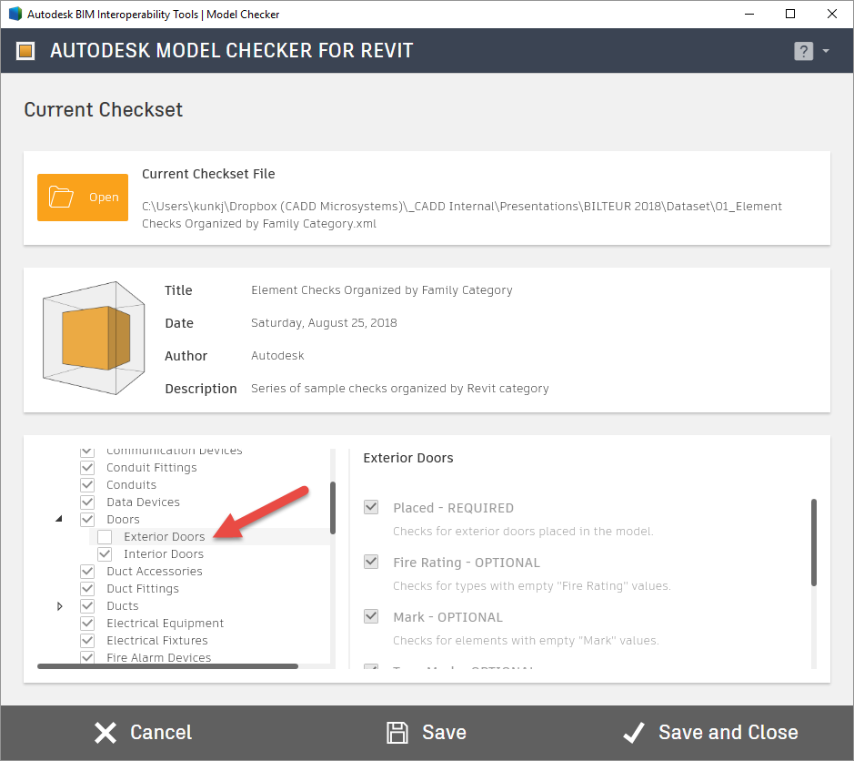
Task: Click the orange Model Checker logo in header
Action: pyautogui.click(x=25, y=51)
